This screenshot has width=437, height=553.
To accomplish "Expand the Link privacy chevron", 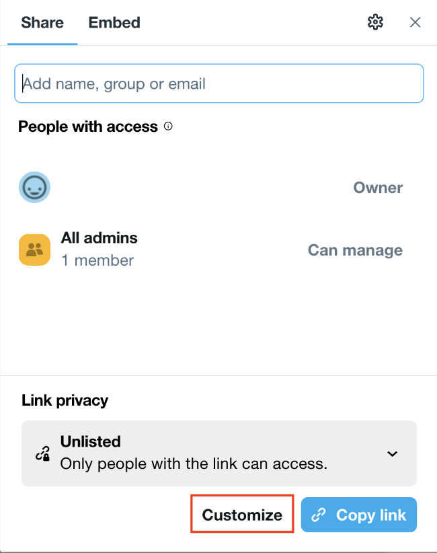I will click(x=393, y=453).
